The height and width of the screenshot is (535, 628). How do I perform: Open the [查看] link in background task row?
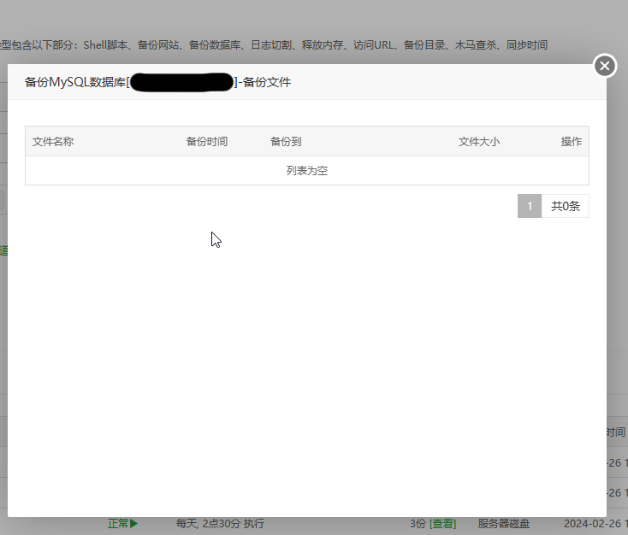click(x=442, y=523)
